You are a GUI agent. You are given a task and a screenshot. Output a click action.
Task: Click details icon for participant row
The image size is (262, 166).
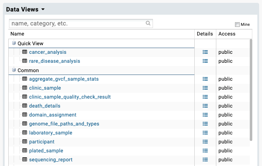point(205,142)
